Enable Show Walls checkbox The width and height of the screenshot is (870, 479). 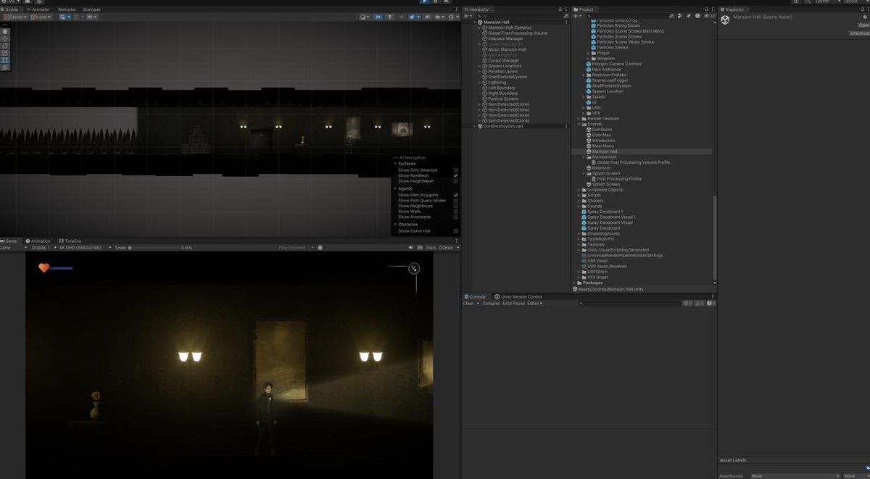pos(455,212)
